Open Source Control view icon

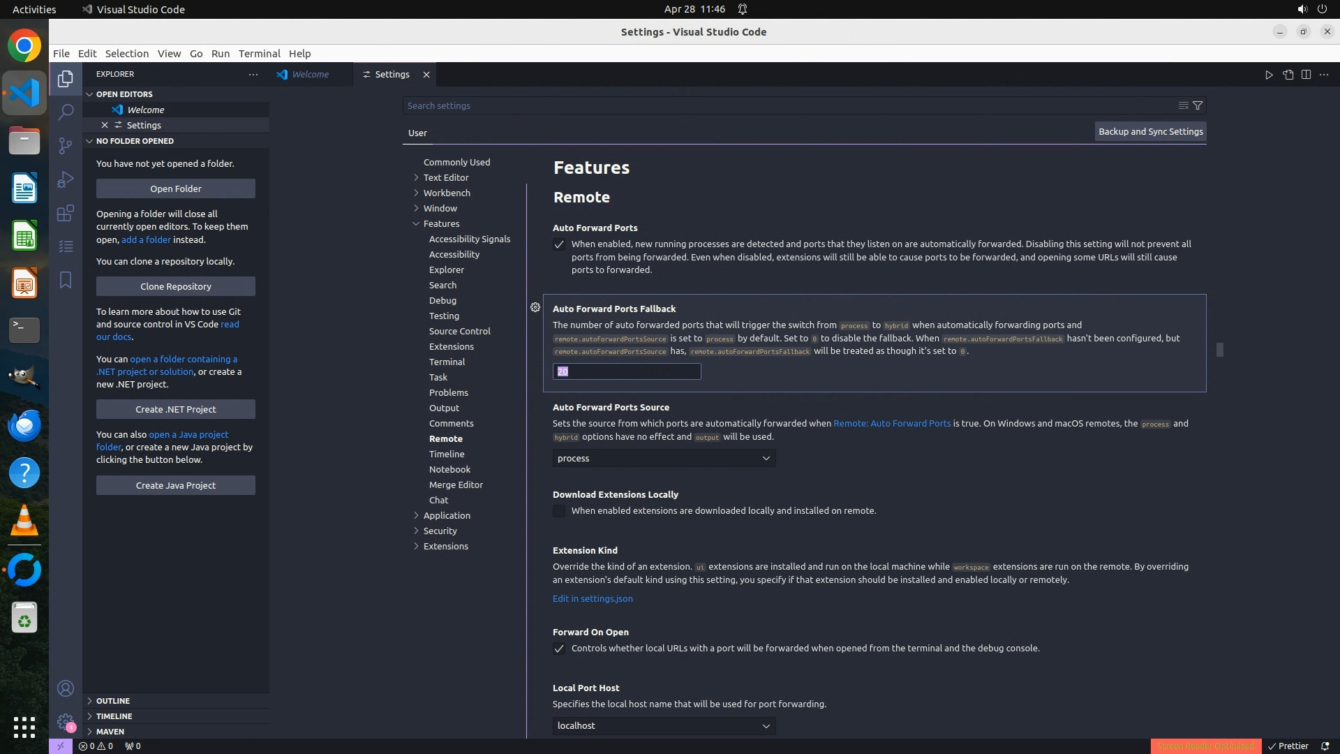[66, 145]
